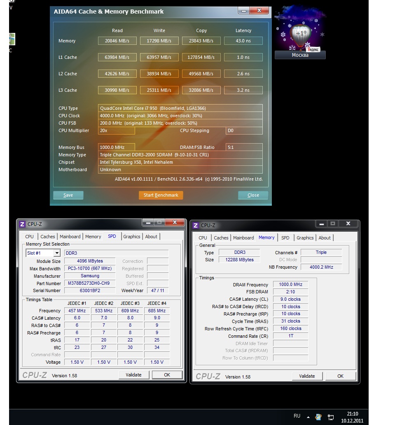
Task: Click the L2 Cache Read value 42626 MB/s
Action: click(117, 74)
